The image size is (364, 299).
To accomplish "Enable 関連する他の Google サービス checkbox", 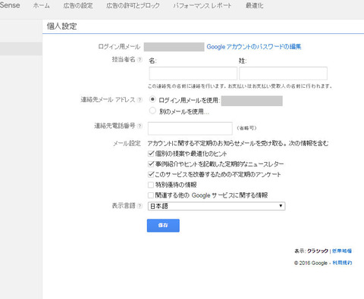I will coord(151,195).
